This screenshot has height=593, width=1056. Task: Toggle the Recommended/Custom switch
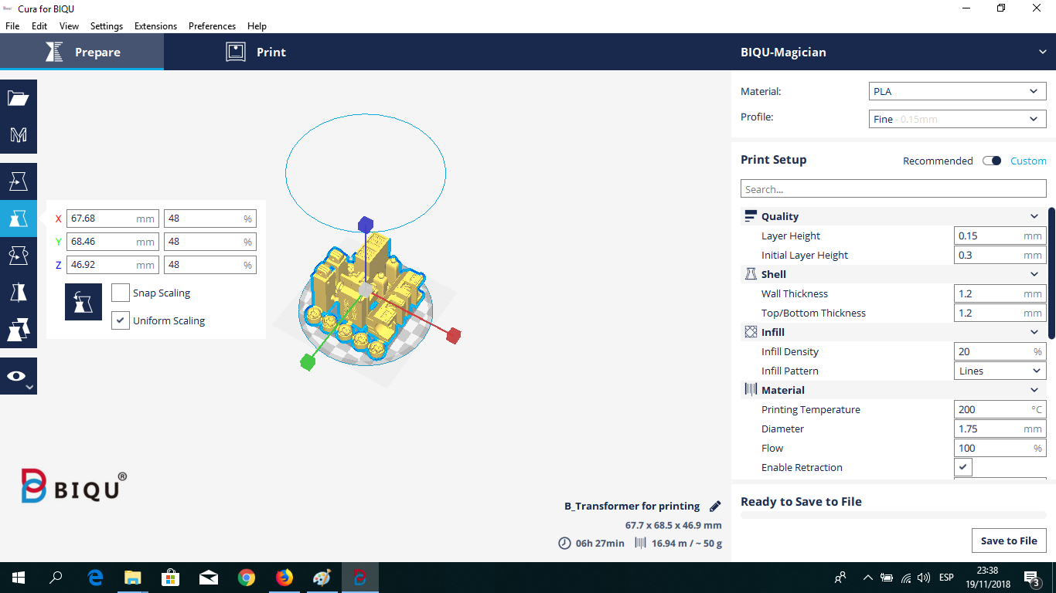point(992,161)
